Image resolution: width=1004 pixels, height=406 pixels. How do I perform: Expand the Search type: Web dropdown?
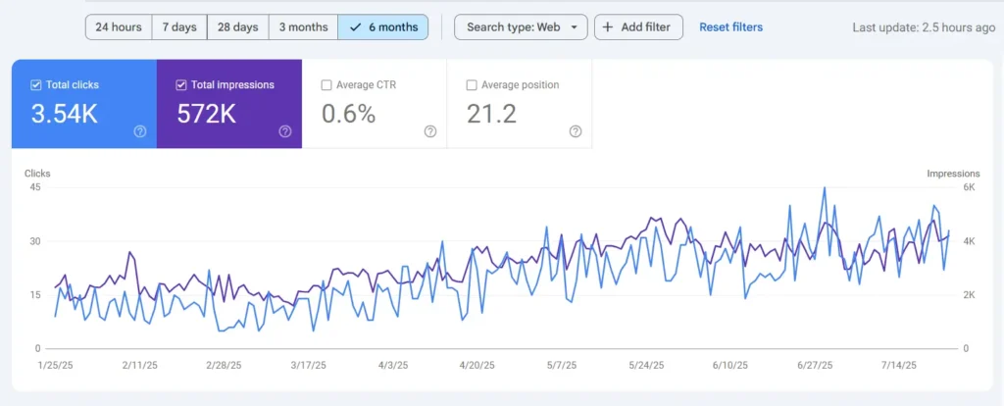[x=521, y=27]
